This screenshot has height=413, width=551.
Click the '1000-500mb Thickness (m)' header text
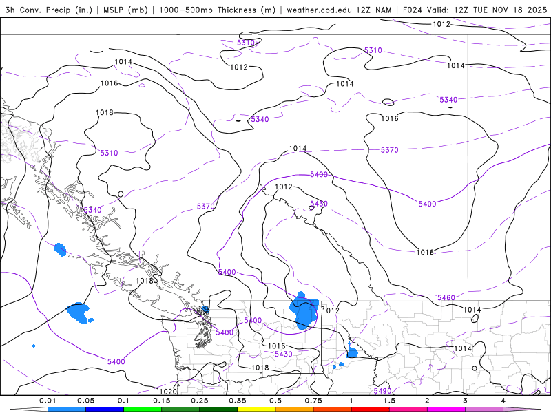click(217, 10)
